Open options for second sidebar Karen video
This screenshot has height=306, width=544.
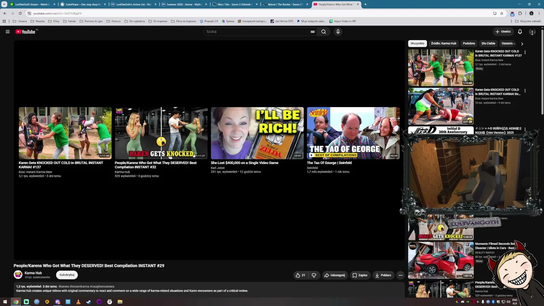pyautogui.click(x=525, y=91)
